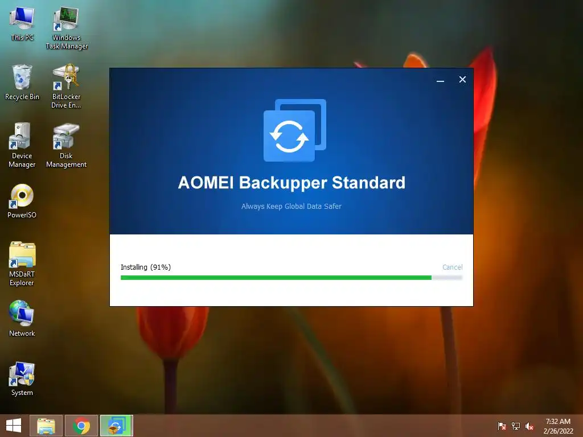Click the AOMEI Backupper Standard title

(291, 183)
